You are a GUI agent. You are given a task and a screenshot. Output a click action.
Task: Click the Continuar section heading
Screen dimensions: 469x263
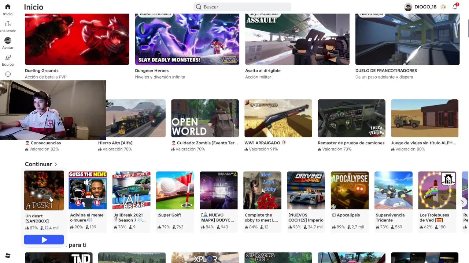[x=38, y=164]
